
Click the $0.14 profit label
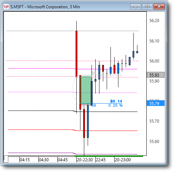coord(116,101)
